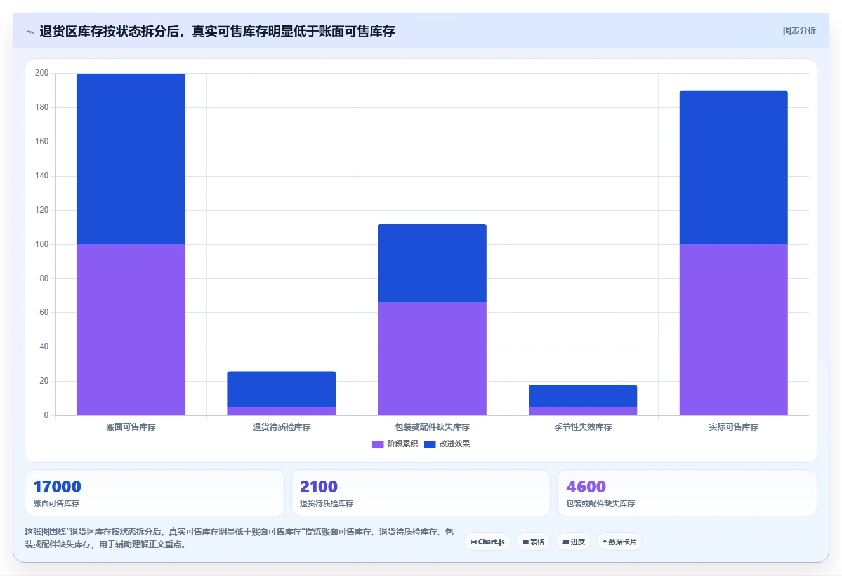Toggle the 阶段累积 legend item

pos(395,444)
